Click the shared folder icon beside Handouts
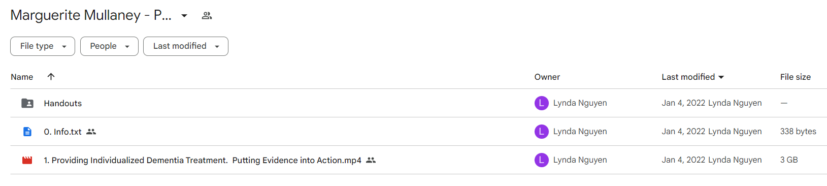 pos(27,103)
